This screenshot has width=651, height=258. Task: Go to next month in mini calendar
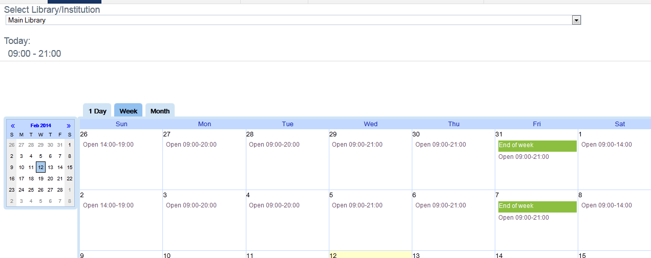(69, 126)
